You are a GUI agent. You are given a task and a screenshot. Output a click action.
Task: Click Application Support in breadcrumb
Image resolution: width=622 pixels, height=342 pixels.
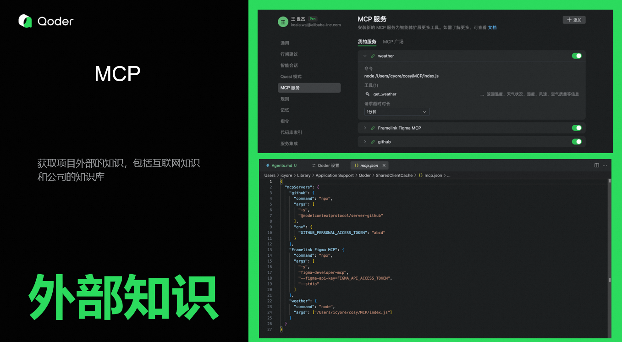tap(335, 175)
